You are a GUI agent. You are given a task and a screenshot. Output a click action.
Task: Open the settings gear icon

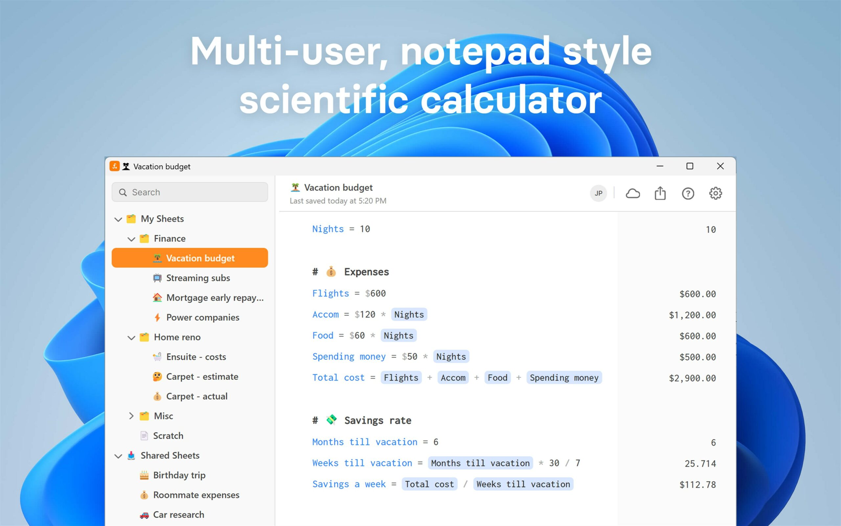click(x=715, y=193)
